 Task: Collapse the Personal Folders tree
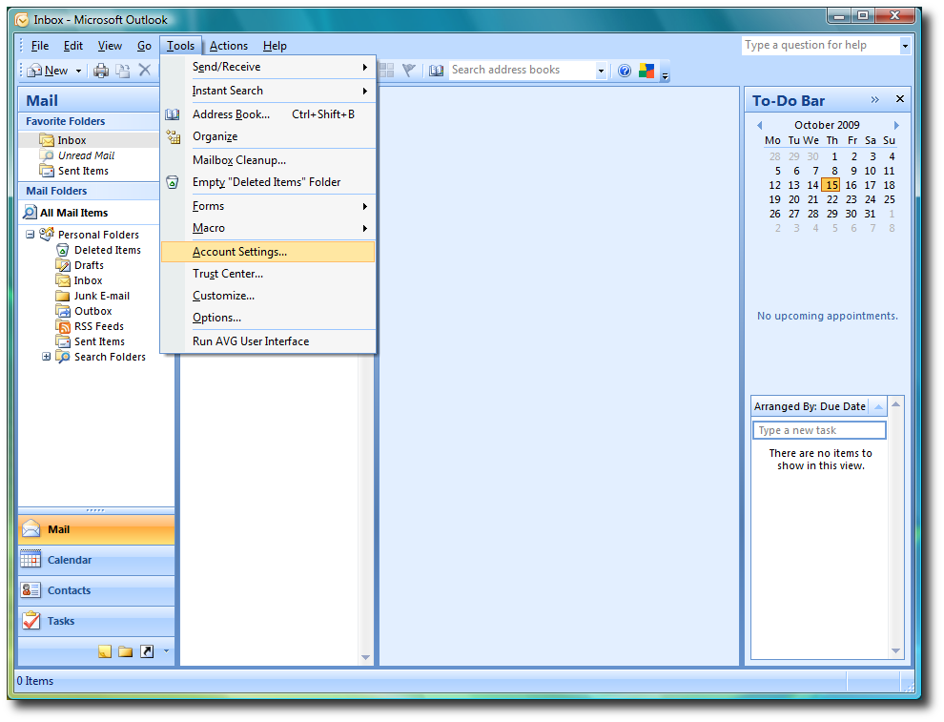pyautogui.click(x=31, y=235)
